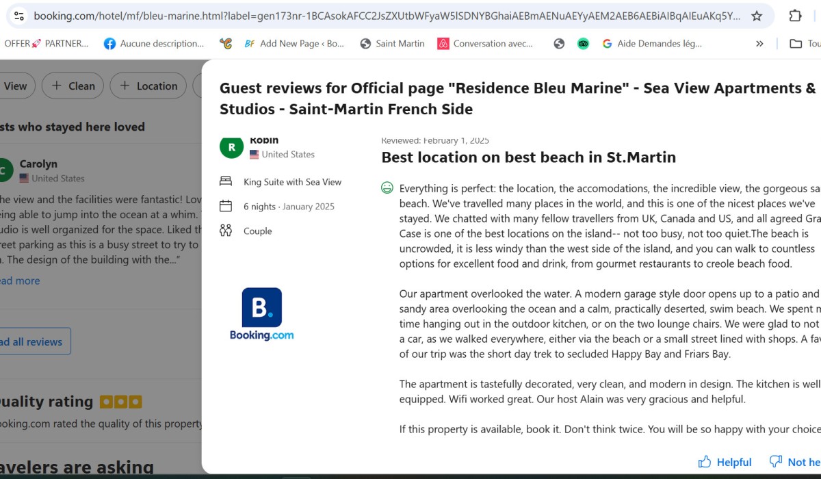Open the browser extensions puzzle icon

[x=795, y=16]
